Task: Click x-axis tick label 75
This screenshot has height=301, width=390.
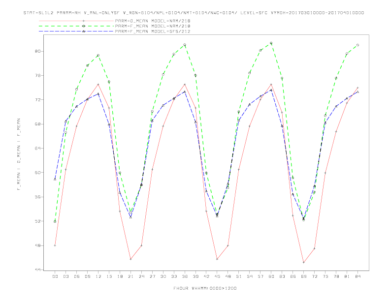Action: [x=325, y=276]
